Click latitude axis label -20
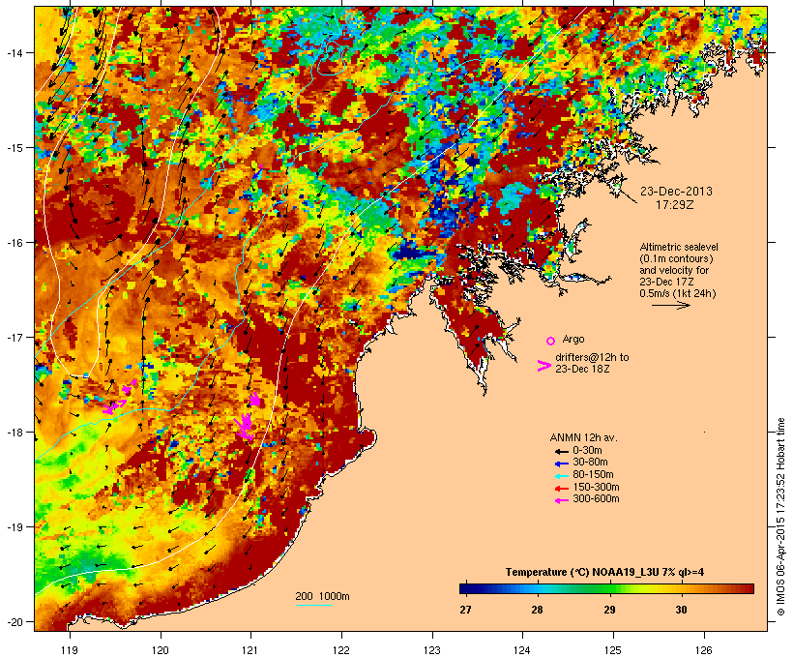Image resolution: width=793 pixels, height=658 pixels. [x=14, y=622]
